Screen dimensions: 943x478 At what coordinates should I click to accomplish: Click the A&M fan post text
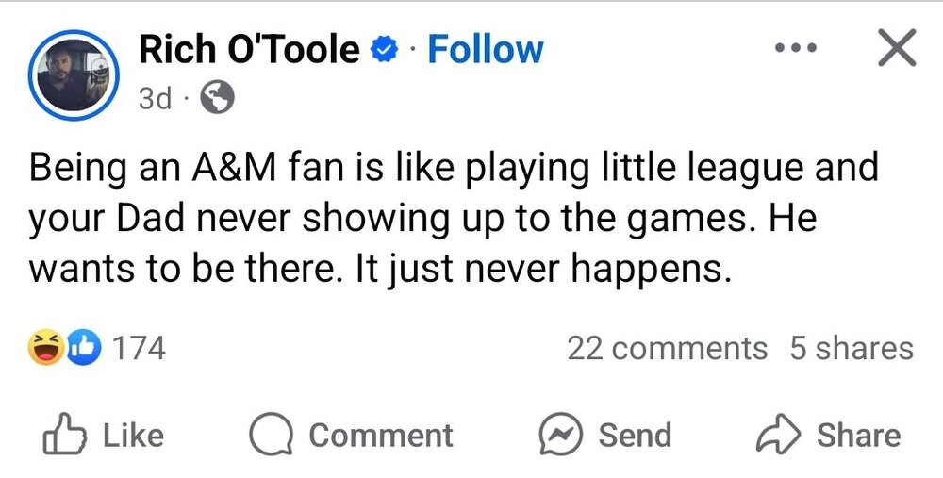point(453,219)
